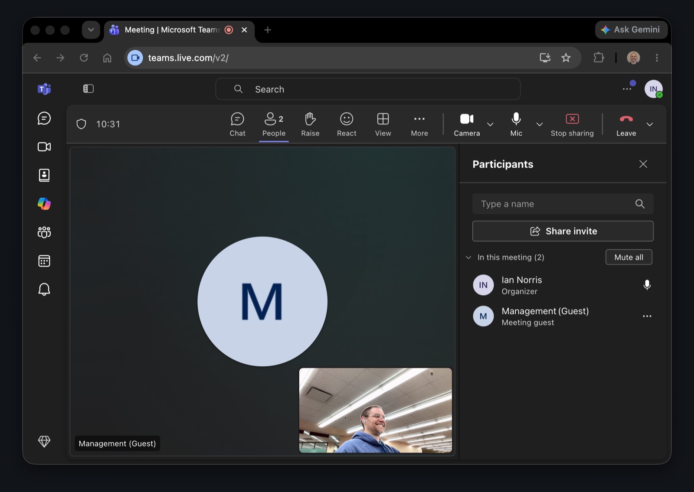Image resolution: width=694 pixels, height=492 pixels.
Task: Toggle Ian Norris's microphone icon
Action: pyautogui.click(x=647, y=285)
